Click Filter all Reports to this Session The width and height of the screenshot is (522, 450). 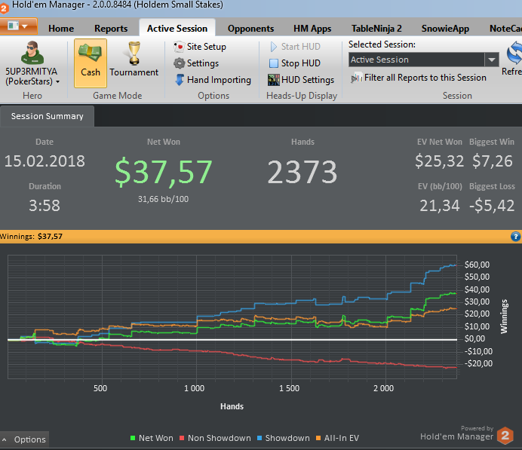tap(419, 78)
